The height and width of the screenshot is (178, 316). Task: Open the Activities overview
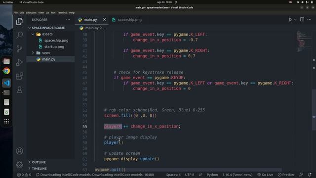point(8,2)
